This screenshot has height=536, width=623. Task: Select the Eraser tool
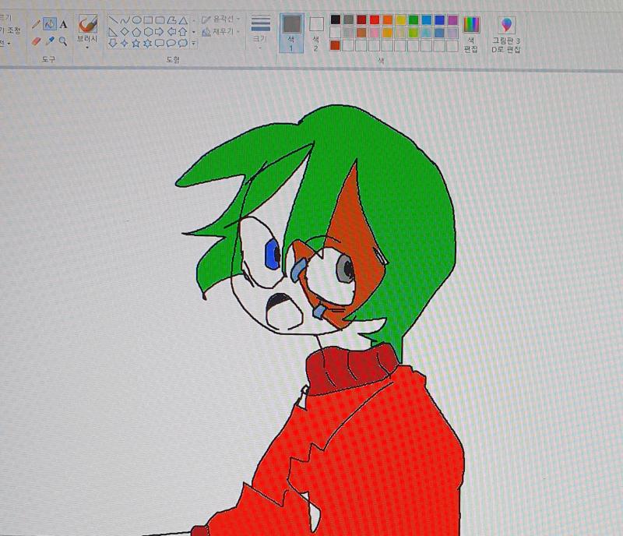coord(36,41)
